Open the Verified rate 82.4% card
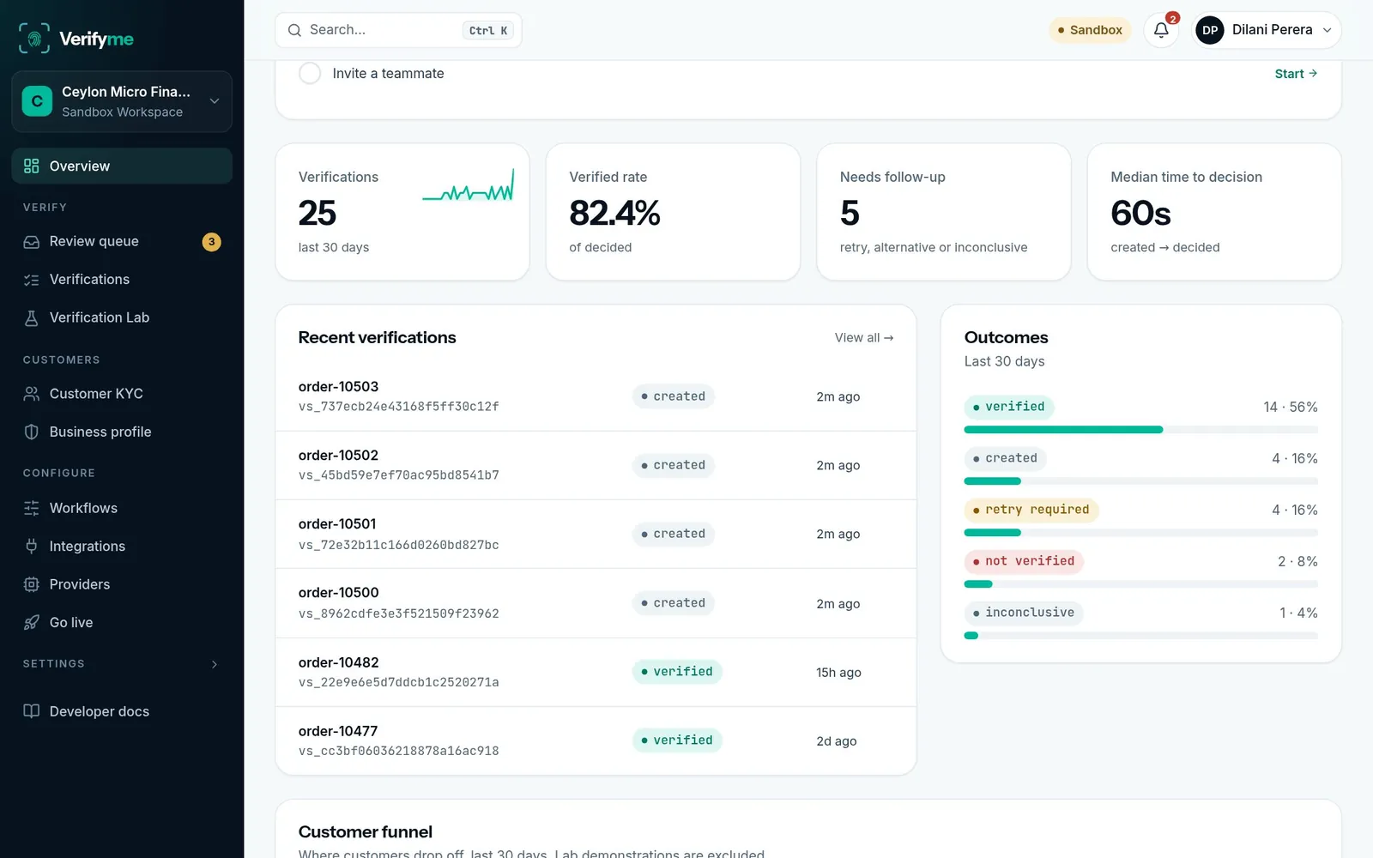 673,212
